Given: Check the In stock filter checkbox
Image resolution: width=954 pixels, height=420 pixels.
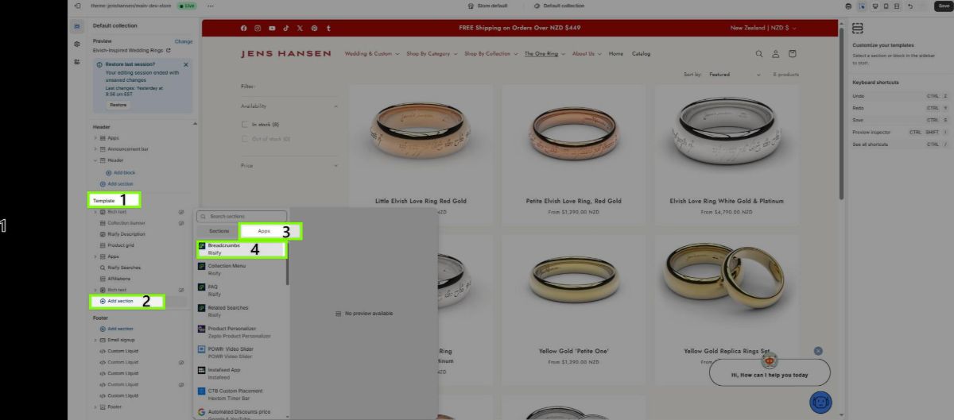Looking at the screenshot, I should [x=245, y=125].
